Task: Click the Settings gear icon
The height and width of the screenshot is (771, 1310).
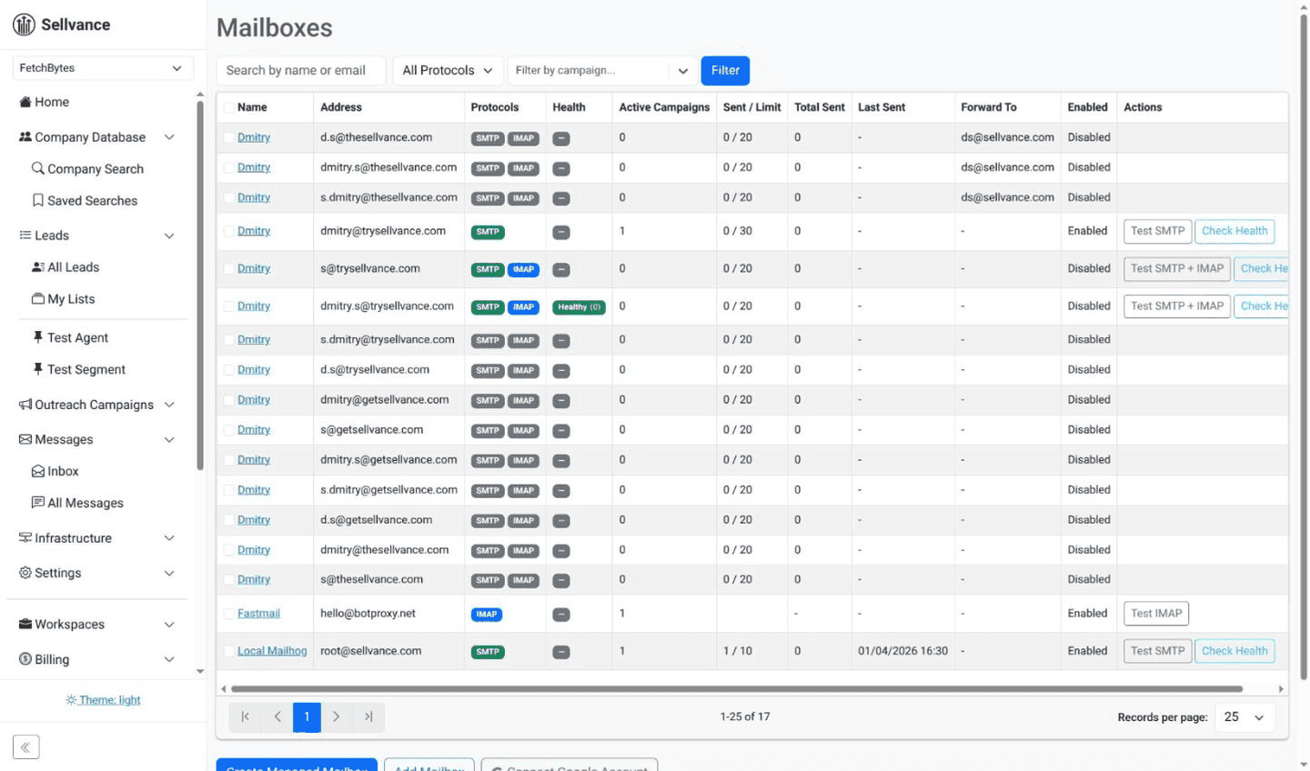Action: 25,573
